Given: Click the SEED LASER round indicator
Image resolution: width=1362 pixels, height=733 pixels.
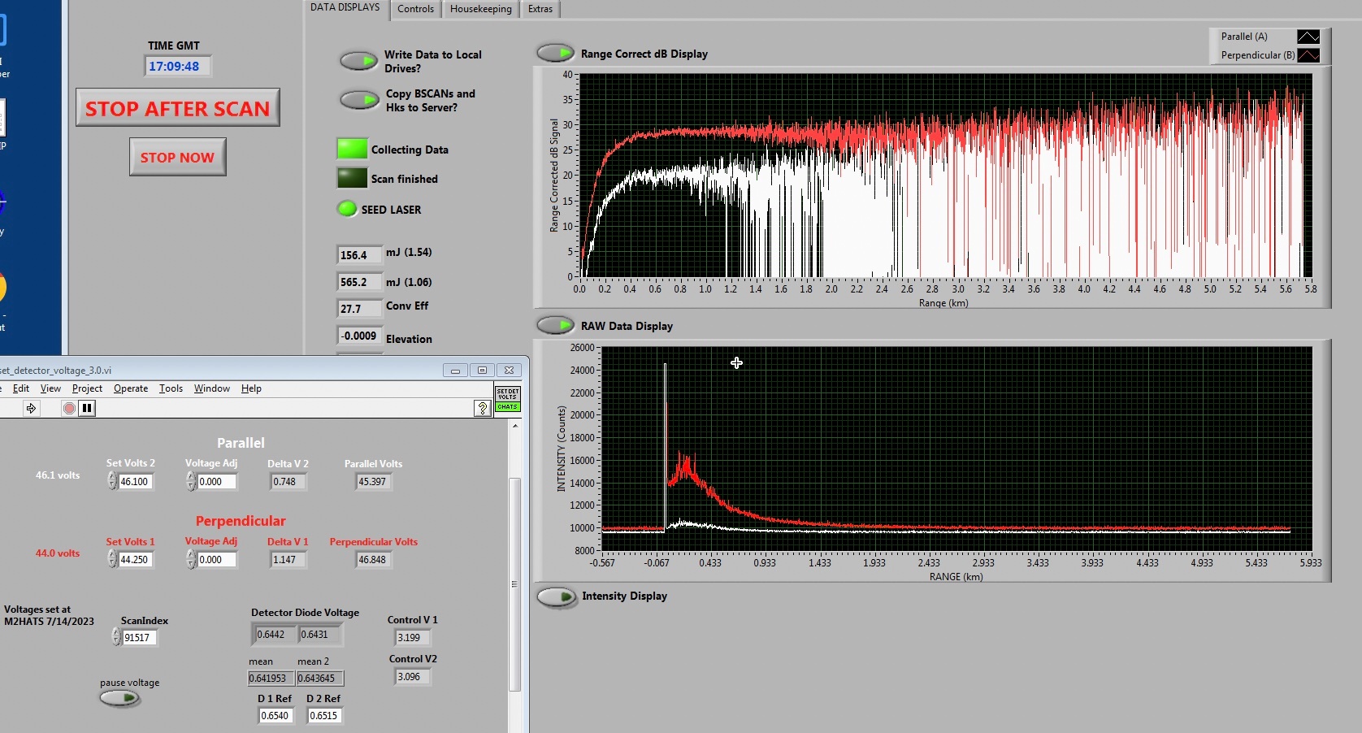Looking at the screenshot, I should tap(347, 209).
